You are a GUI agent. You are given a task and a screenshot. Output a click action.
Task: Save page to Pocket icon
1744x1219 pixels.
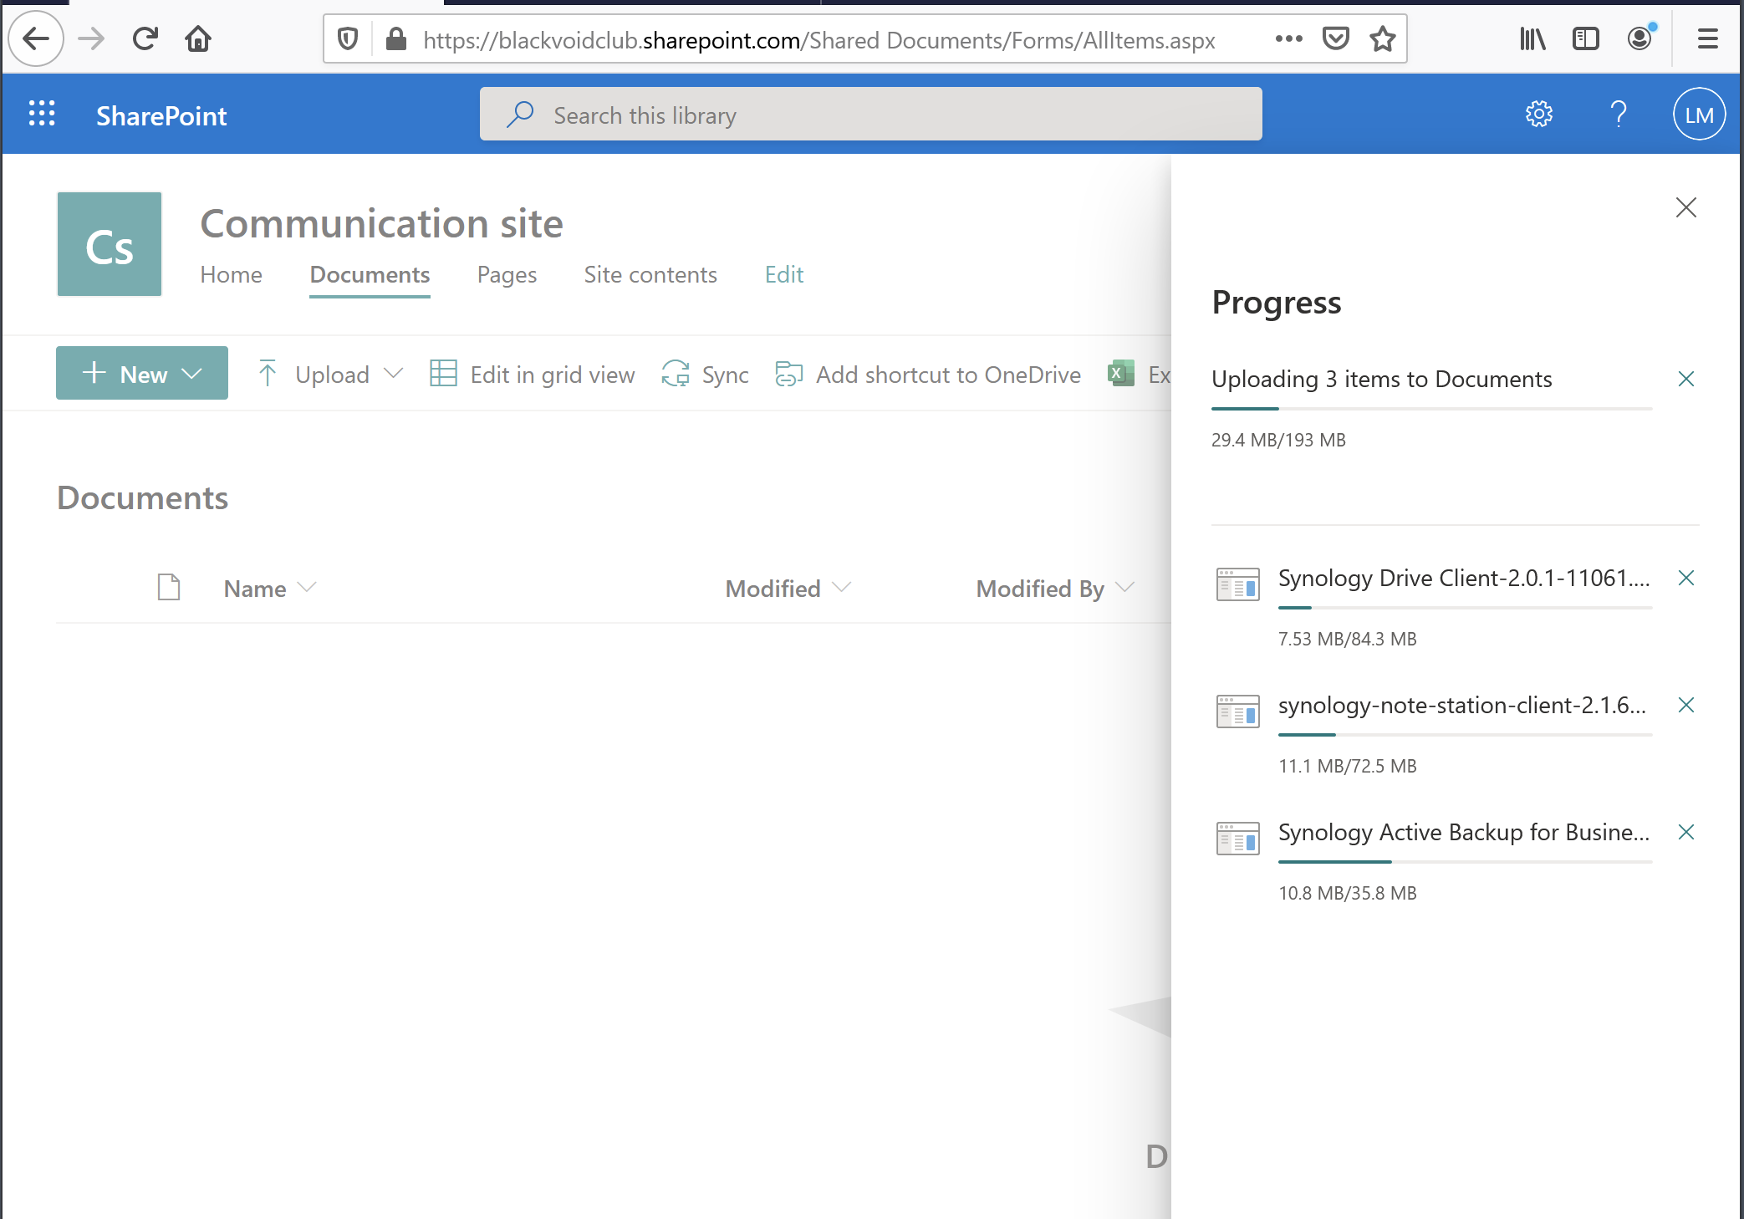pyautogui.click(x=1335, y=38)
